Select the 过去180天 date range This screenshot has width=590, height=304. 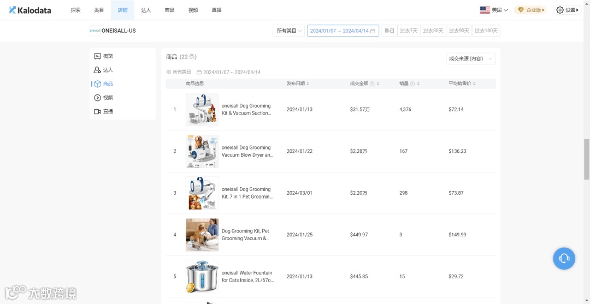point(486,31)
